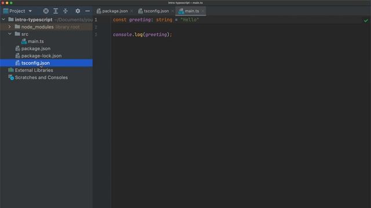Hide the Project tool window
Screen dimensions: 371x208
88,11
